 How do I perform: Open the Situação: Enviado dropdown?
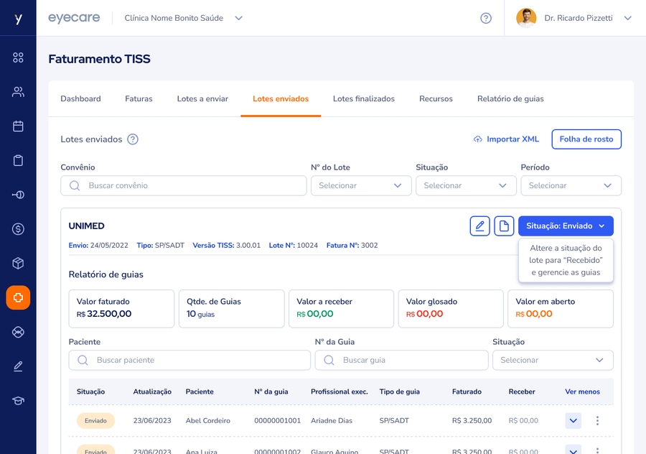566,226
